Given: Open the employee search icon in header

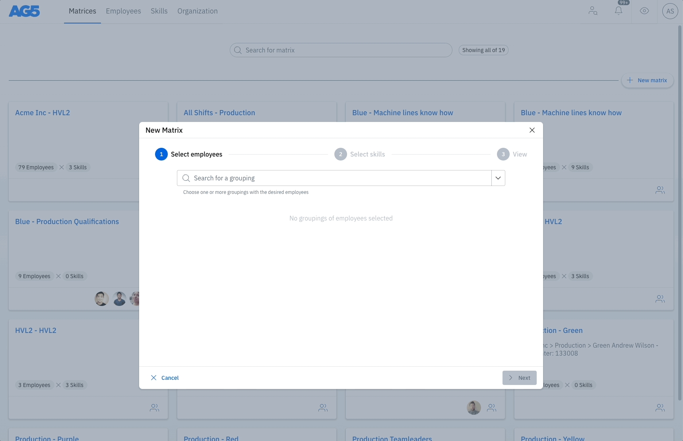Looking at the screenshot, I should (593, 11).
